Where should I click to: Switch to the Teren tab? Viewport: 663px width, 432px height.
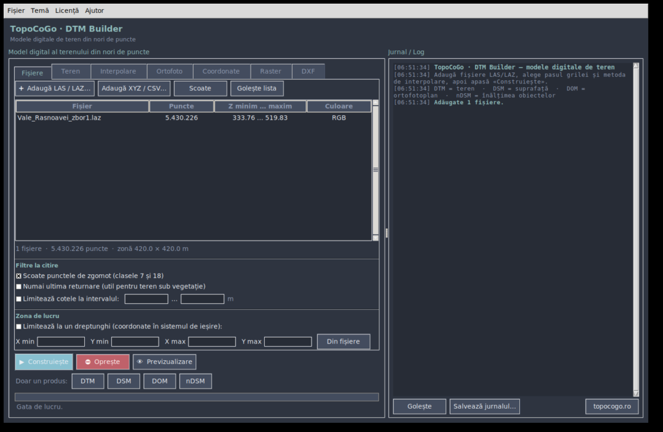[x=71, y=71]
